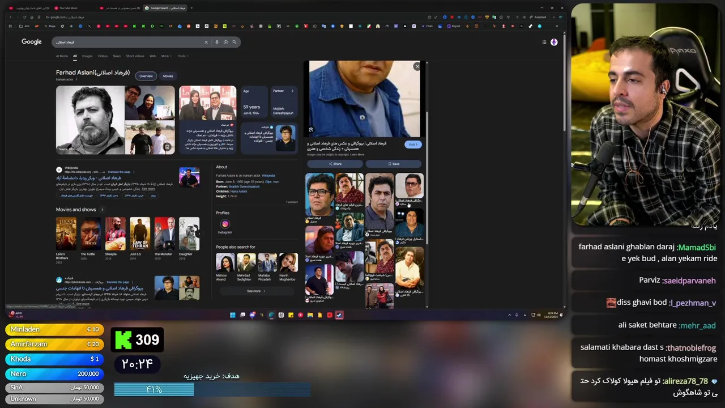Image resolution: width=725 pixels, height=408 pixels.
Task: Start voice search with the microphone icon
Action: (x=216, y=42)
